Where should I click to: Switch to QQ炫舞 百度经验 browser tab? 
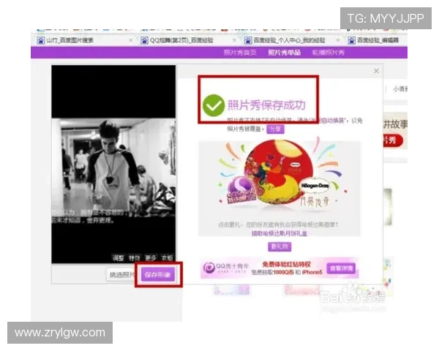[180, 40]
